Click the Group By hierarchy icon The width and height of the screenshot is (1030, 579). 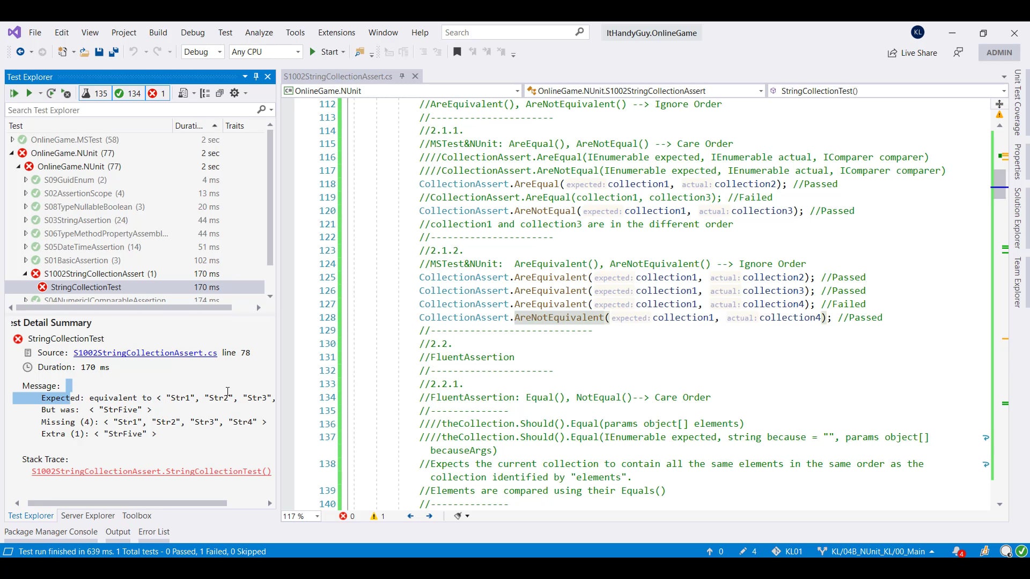point(204,93)
